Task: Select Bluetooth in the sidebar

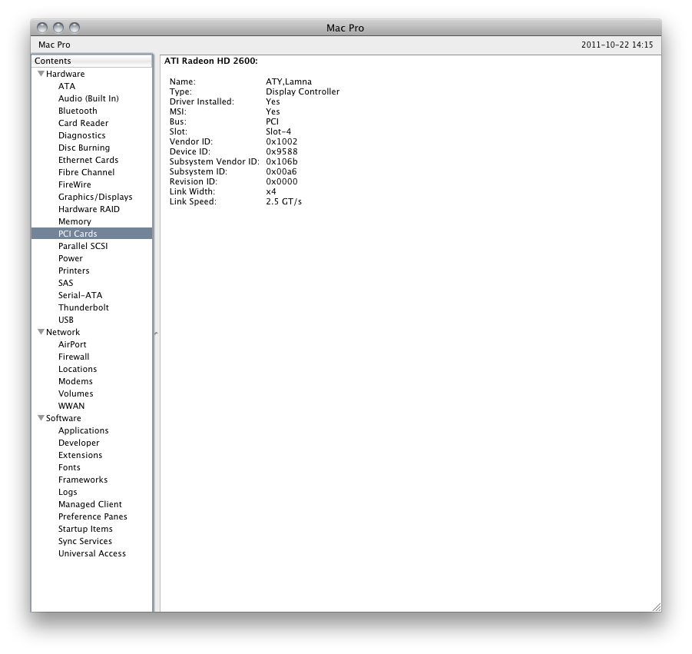Action: point(78,111)
